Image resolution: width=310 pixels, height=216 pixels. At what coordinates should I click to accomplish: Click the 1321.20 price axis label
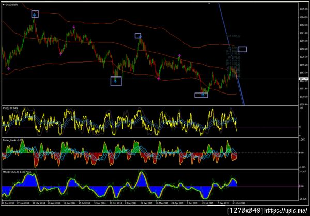tap(303, 33)
